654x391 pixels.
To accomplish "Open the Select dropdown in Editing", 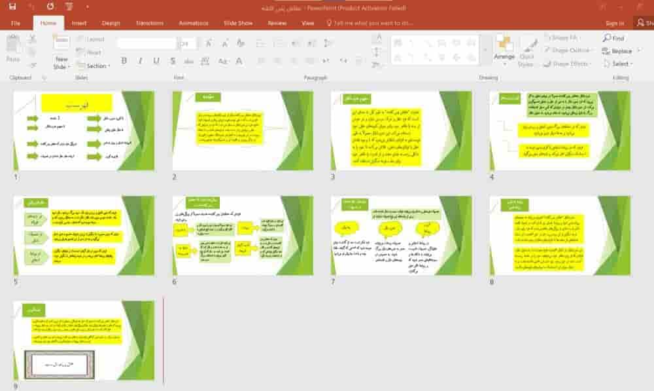I will (x=618, y=64).
